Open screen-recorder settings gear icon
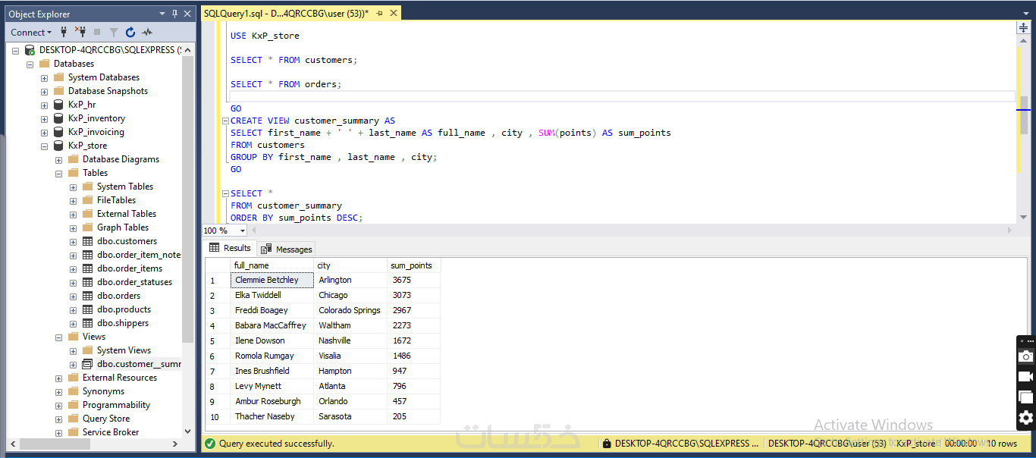The image size is (1036, 458). [1025, 418]
